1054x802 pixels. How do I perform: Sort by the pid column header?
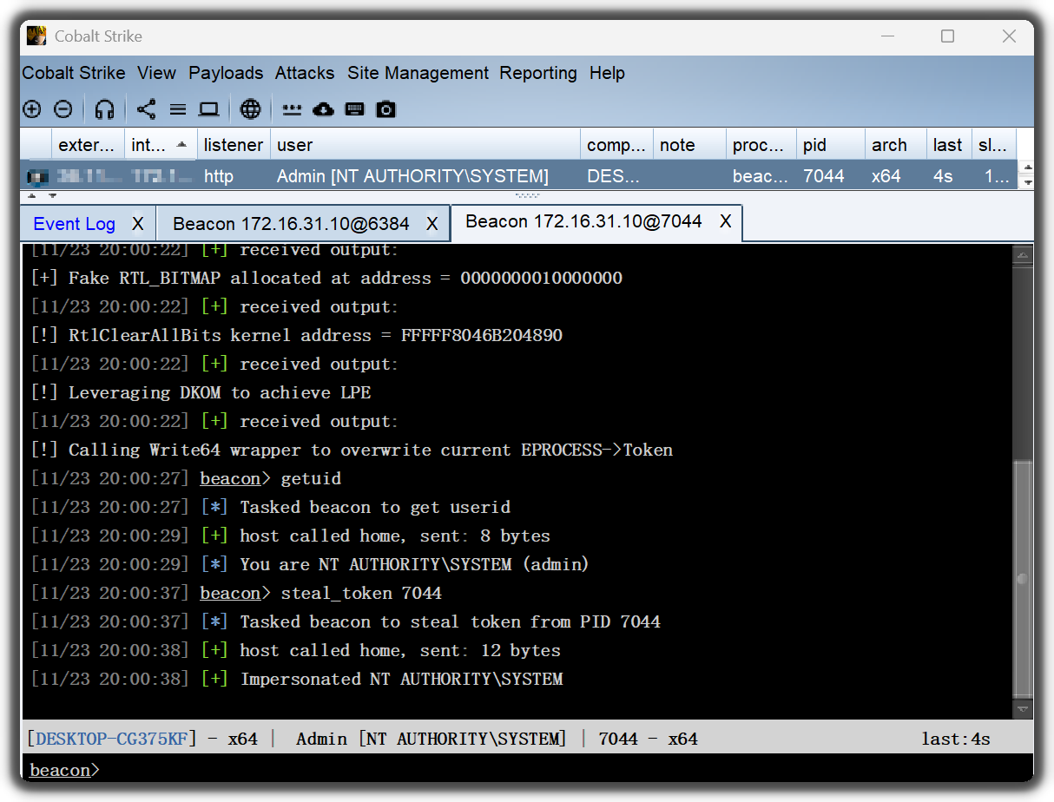point(831,145)
